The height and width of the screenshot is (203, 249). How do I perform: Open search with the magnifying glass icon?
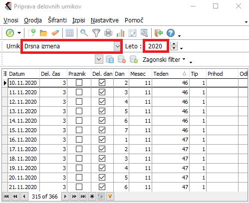point(84,33)
